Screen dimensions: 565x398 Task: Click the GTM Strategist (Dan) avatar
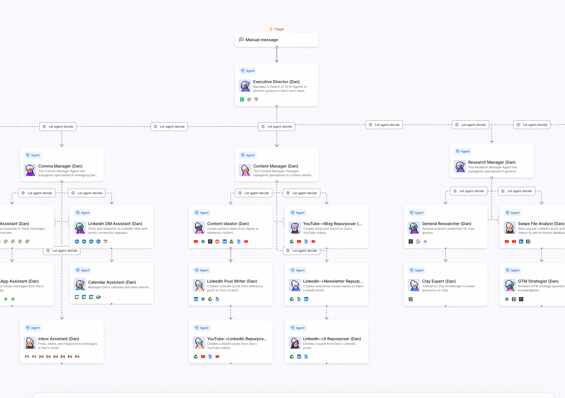click(510, 285)
